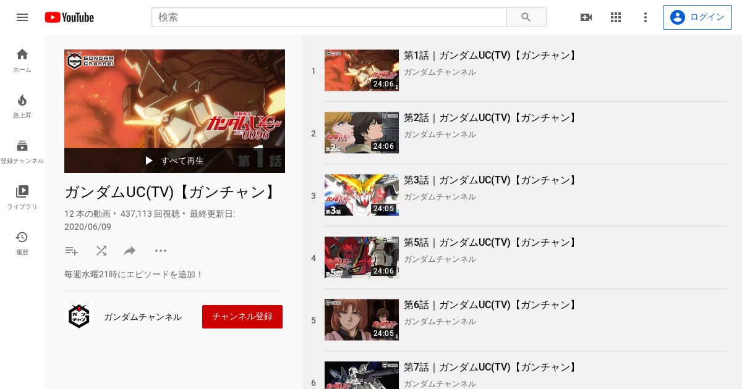Image resolution: width=742 pixels, height=389 pixels.
Task: Open ホーム in the sidebar
Action: (x=22, y=60)
